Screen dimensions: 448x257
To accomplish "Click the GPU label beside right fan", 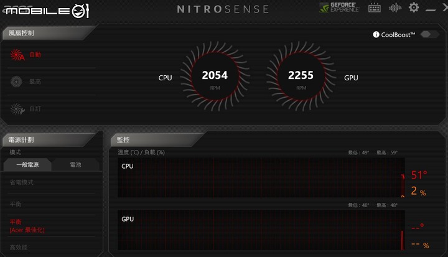I will [351, 78].
